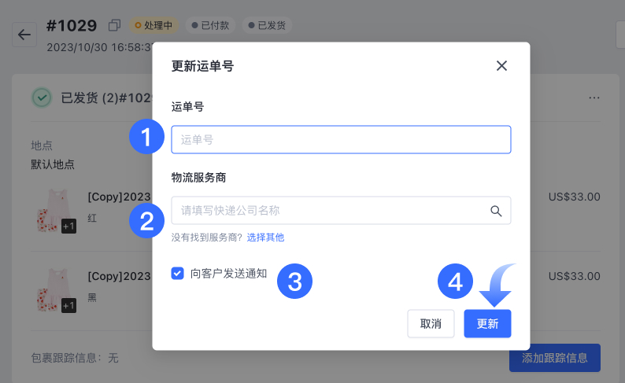Click the 取消 button
625x383 pixels.
point(431,324)
